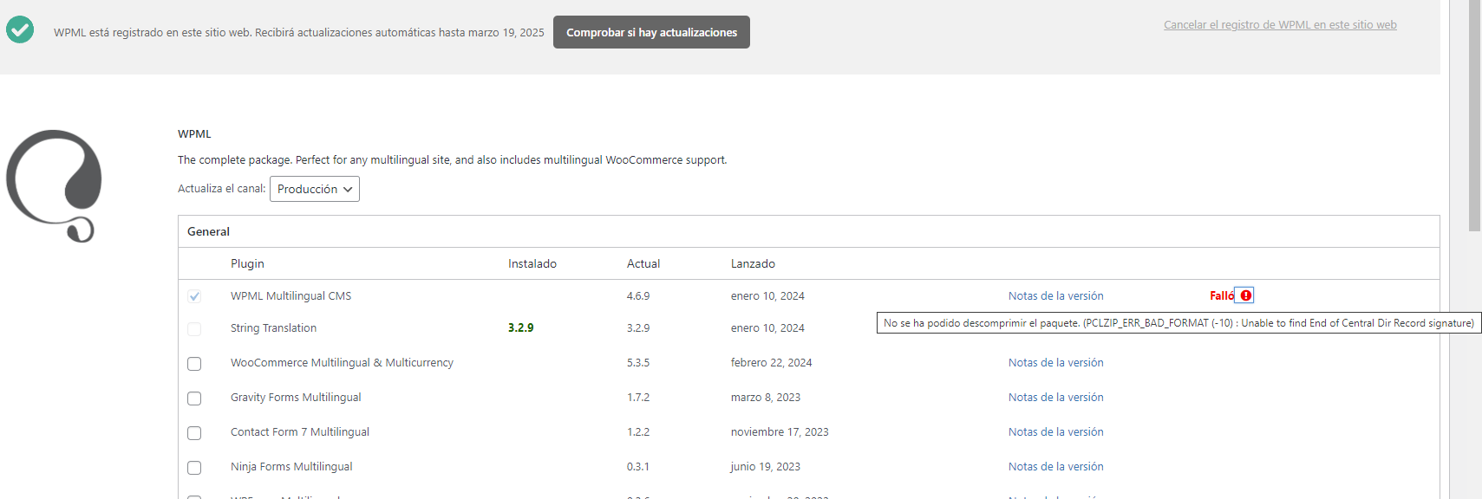The height and width of the screenshot is (499, 1482).
Task: Click the red error icon beside Falló
Action: pyautogui.click(x=1246, y=295)
